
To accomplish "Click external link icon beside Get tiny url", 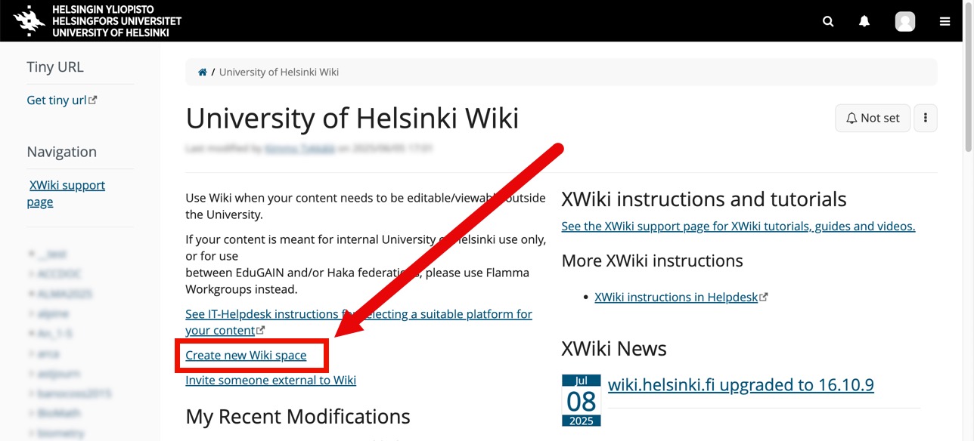I will tap(93, 100).
